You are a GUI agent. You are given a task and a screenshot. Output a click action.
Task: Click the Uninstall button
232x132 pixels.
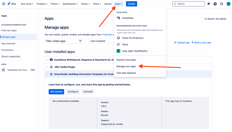(x=88, y=92)
